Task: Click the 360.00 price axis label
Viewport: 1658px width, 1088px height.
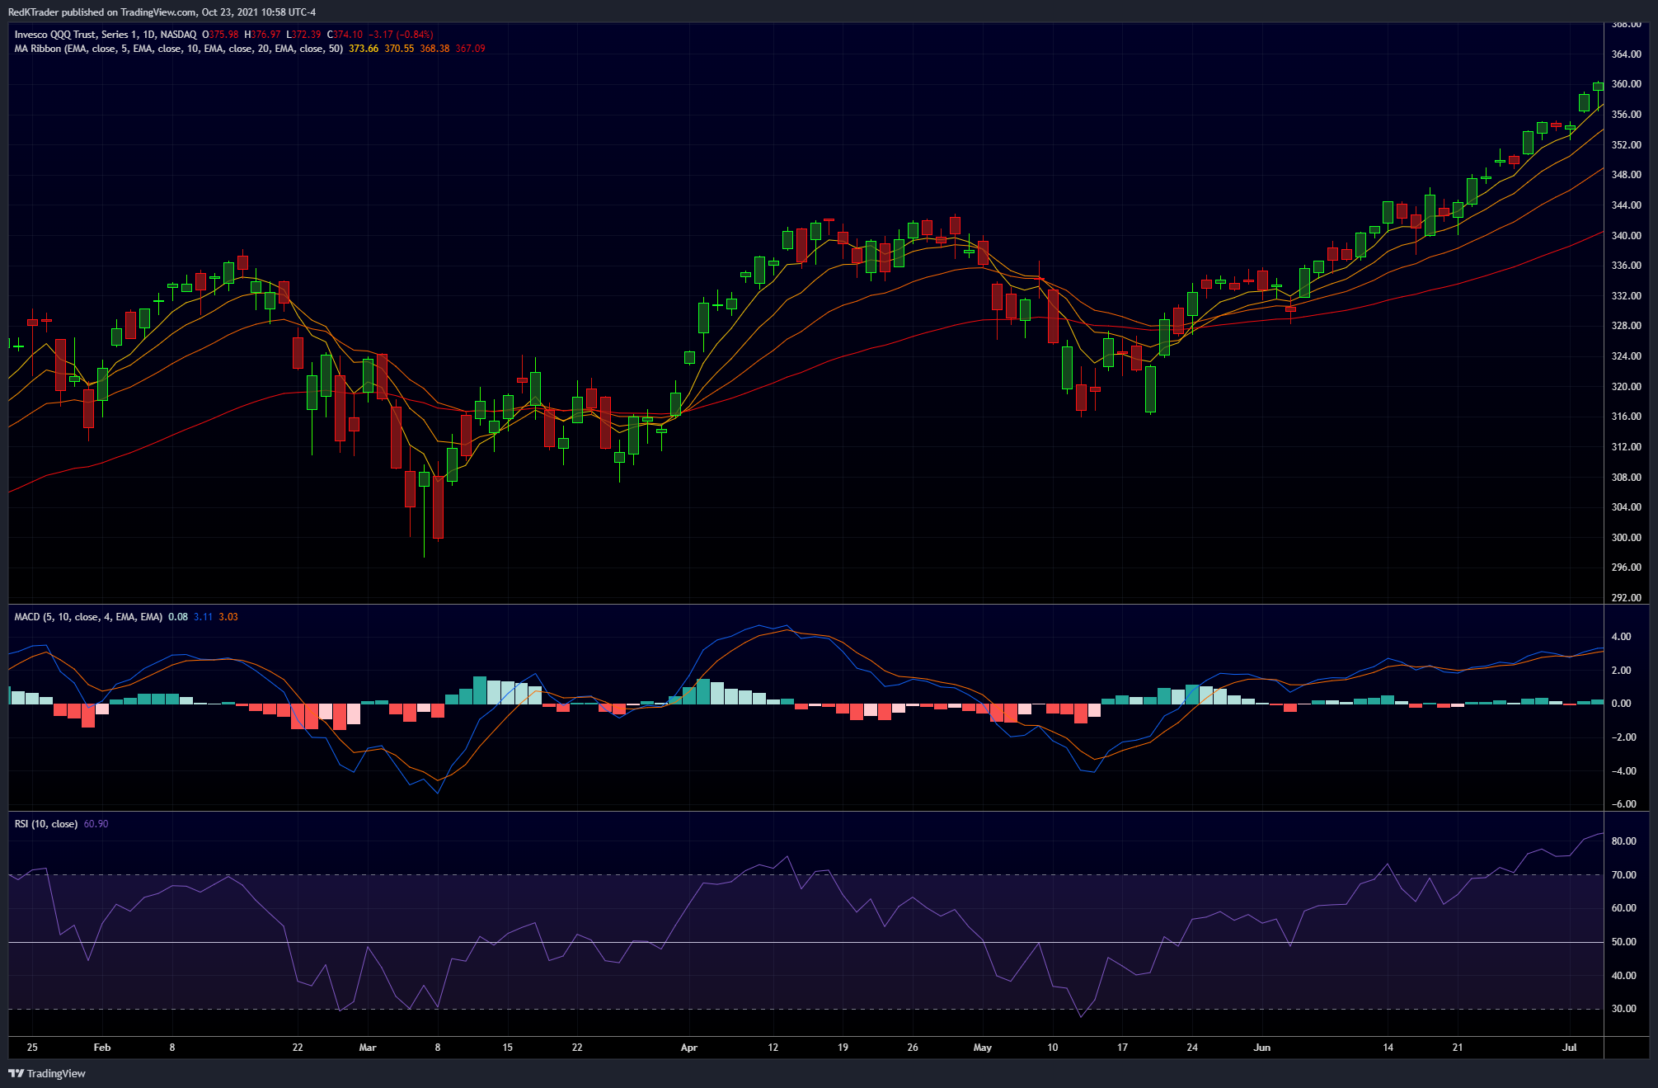Action: pyautogui.click(x=1626, y=84)
